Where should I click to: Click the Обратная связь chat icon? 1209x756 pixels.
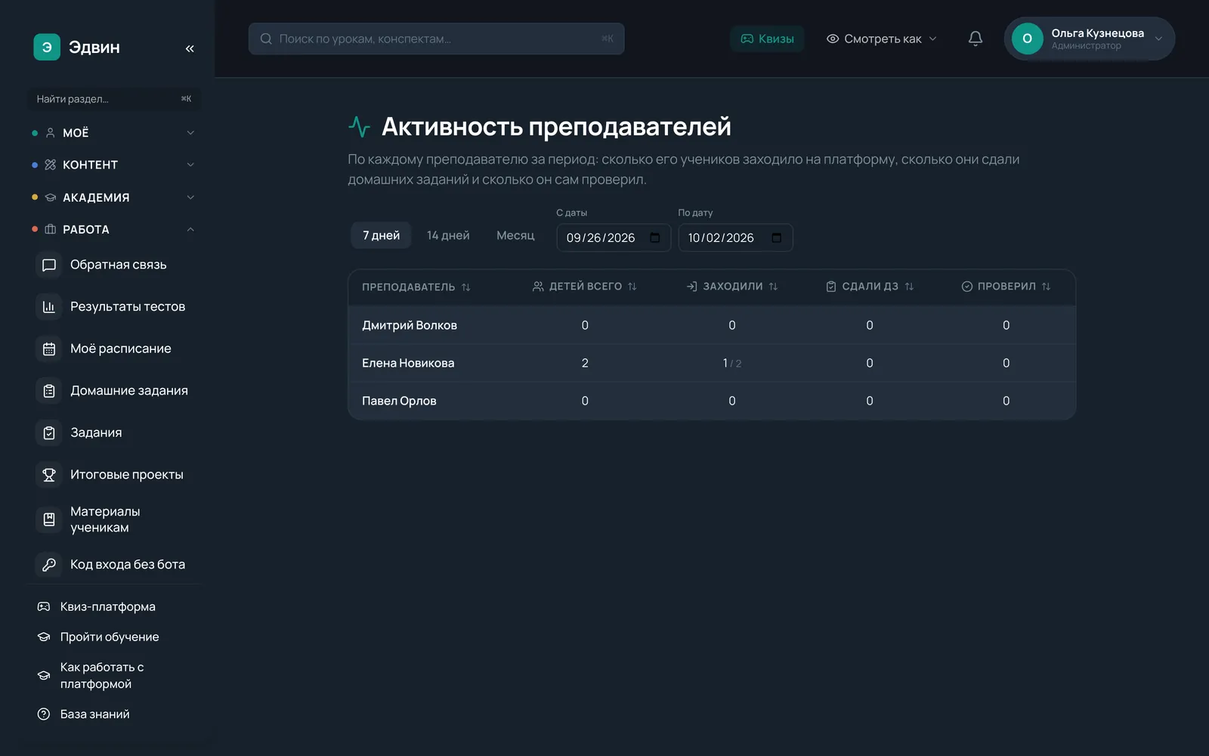[x=49, y=265]
